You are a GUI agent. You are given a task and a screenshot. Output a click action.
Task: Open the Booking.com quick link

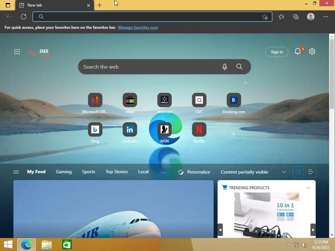234,104
